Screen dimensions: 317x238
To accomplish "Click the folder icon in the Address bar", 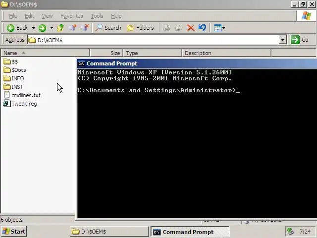I will click(32, 40).
